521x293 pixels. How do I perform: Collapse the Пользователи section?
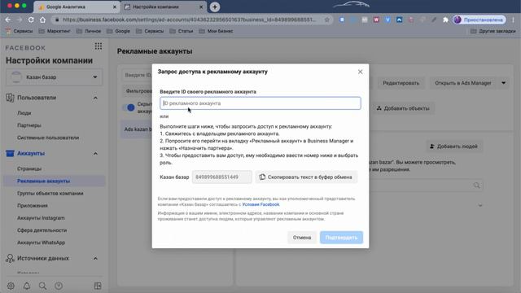95,98
